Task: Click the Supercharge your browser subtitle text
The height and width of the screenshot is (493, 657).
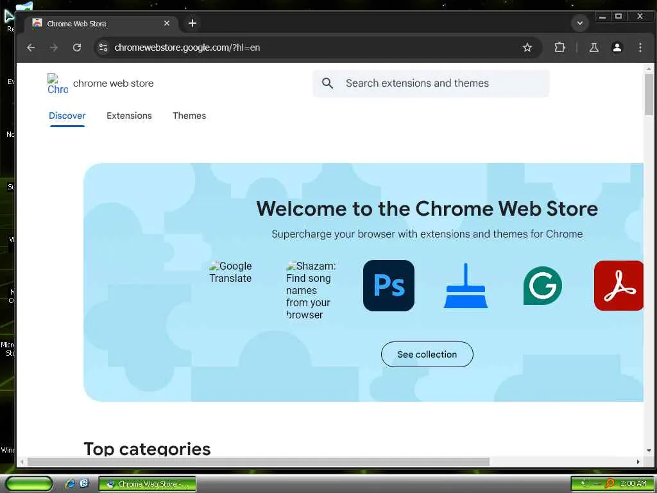Action: (427, 234)
